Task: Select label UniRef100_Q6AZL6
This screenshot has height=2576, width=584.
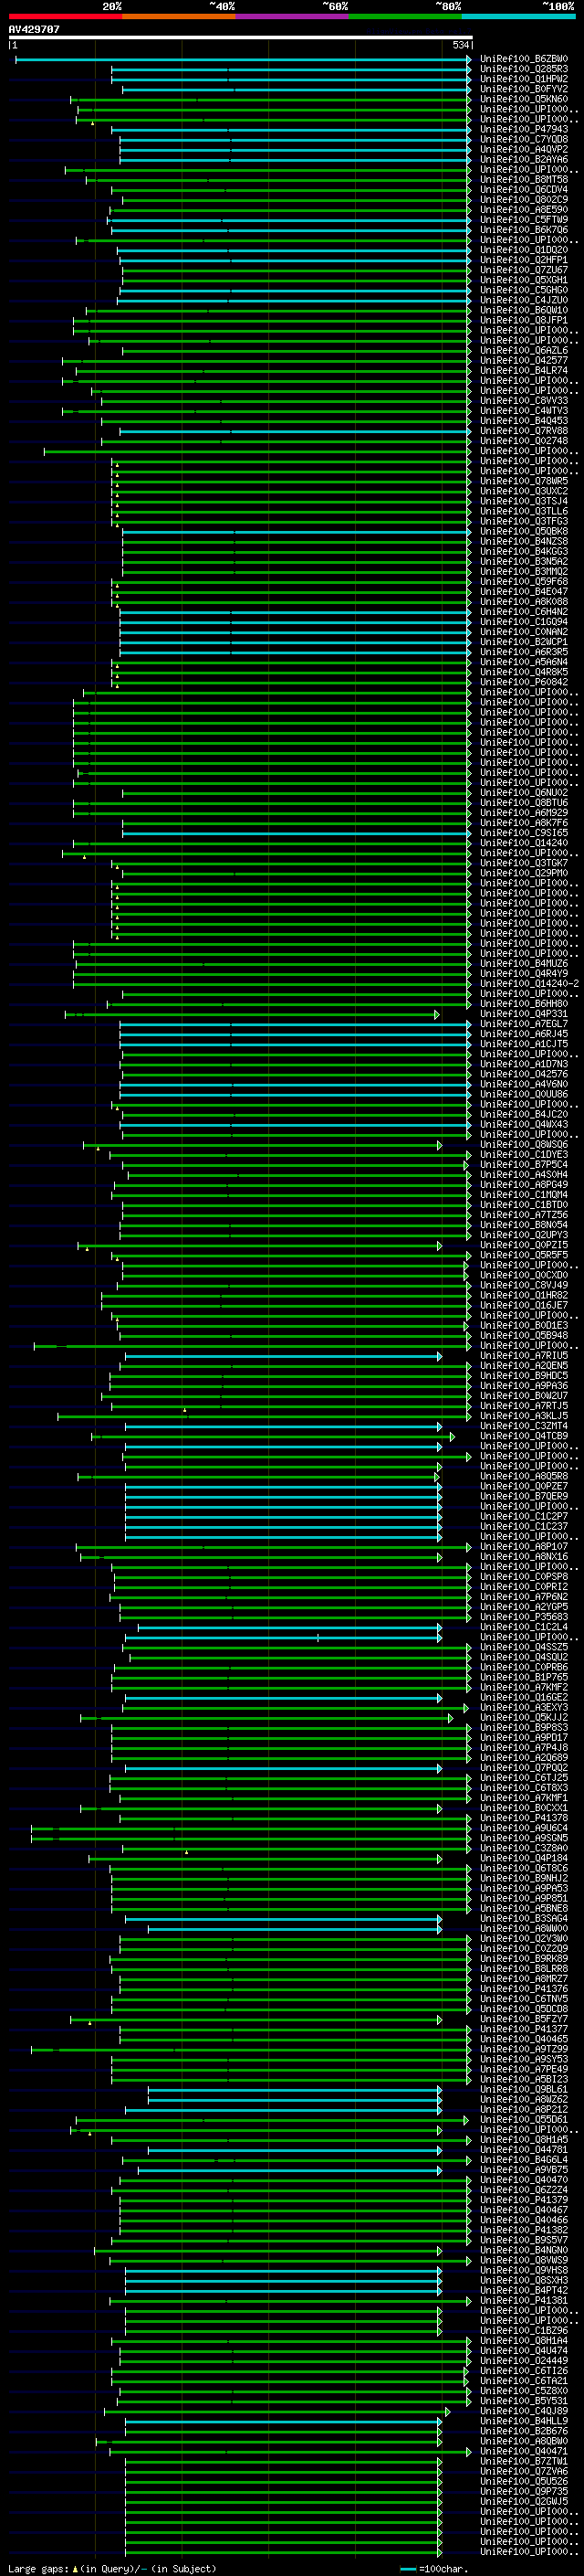Action: (x=524, y=351)
